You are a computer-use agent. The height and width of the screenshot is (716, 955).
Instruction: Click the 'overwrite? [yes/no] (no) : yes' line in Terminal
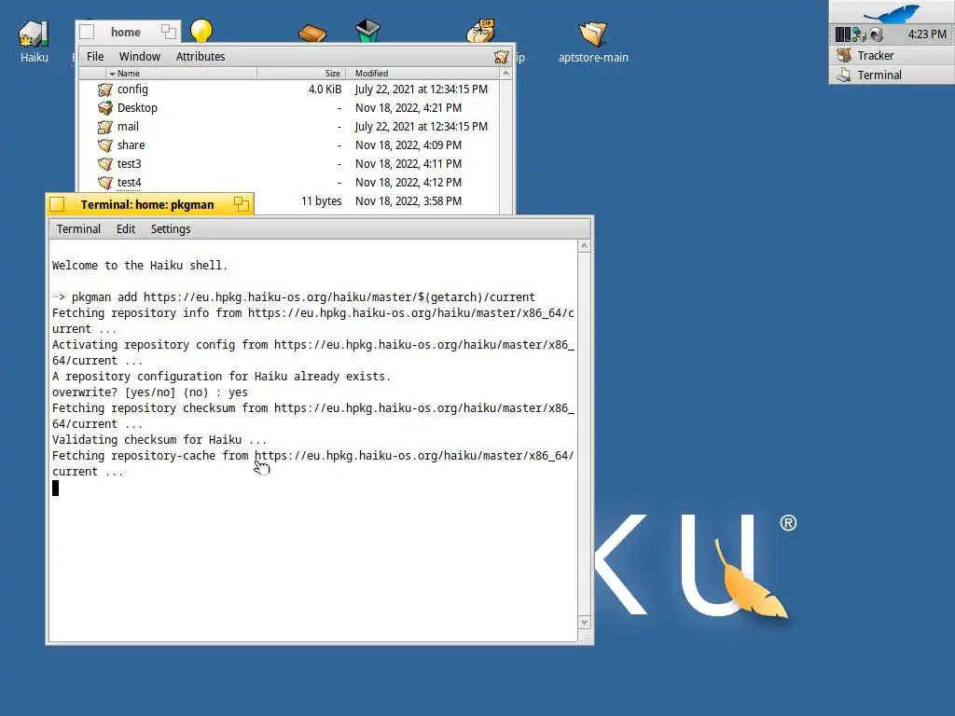click(x=150, y=392)
